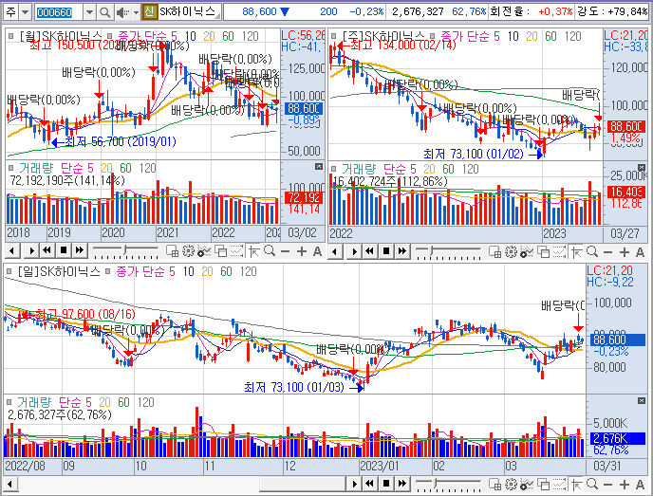653x496 pixels.
Task: Click crosshair cursor icon in daily toolbar
Action: pos(576,484)
